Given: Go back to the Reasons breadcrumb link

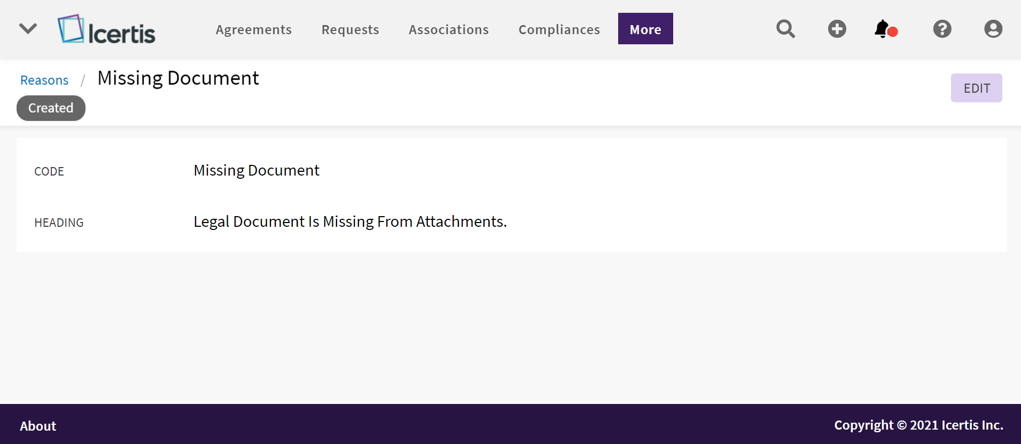Looking at the screenshot, I should [44, 80].
